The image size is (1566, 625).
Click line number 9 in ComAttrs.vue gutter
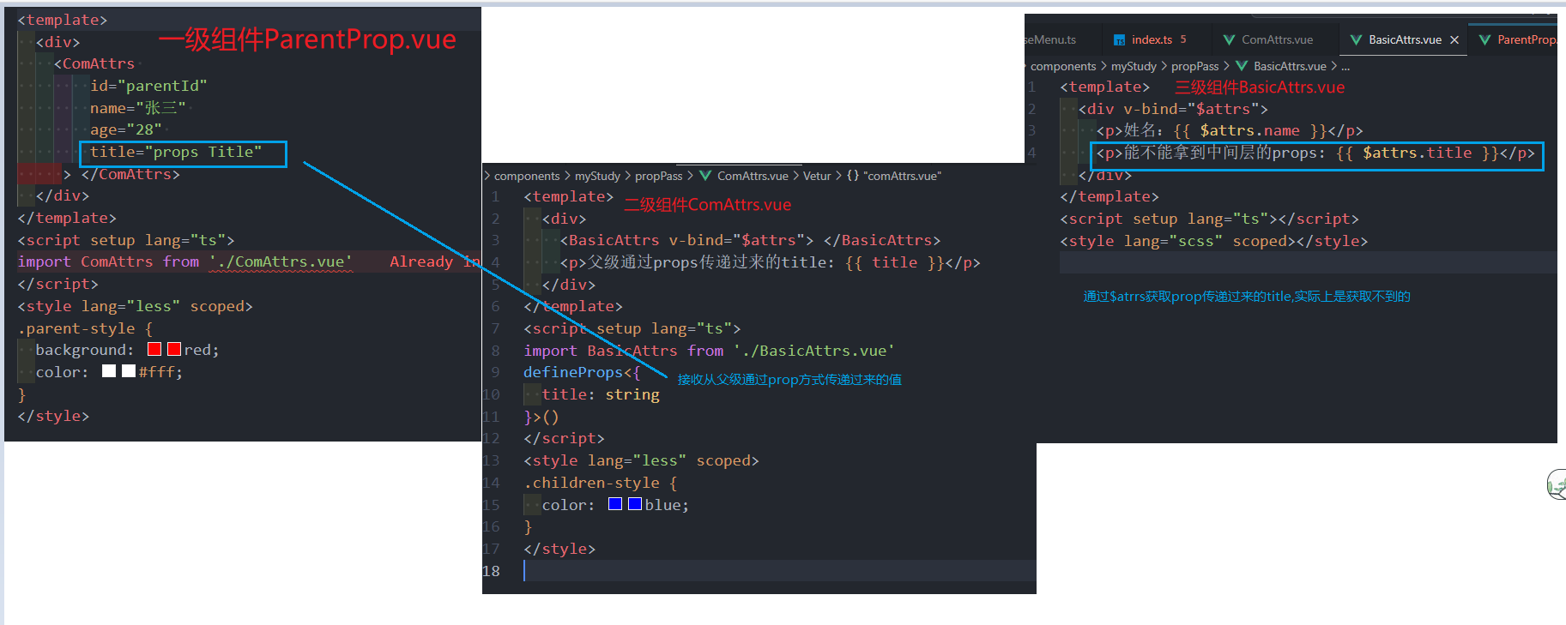tap(495, 372)
